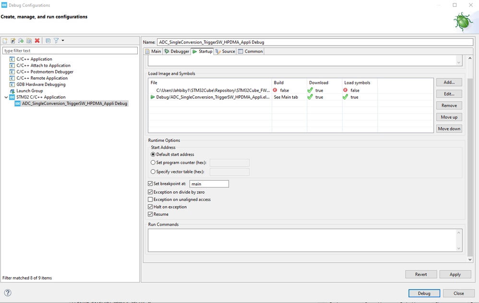
Task: Collapse all configurations in tree
Action: click(x=48, y=41)
